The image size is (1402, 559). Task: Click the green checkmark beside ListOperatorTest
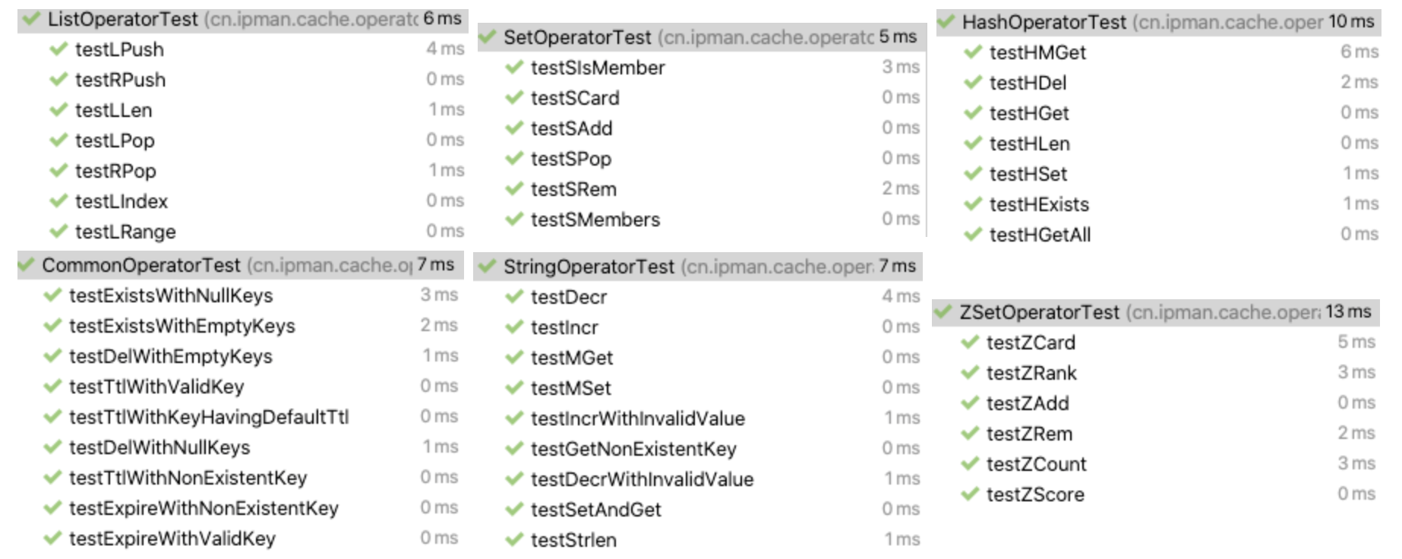point(30,19)
